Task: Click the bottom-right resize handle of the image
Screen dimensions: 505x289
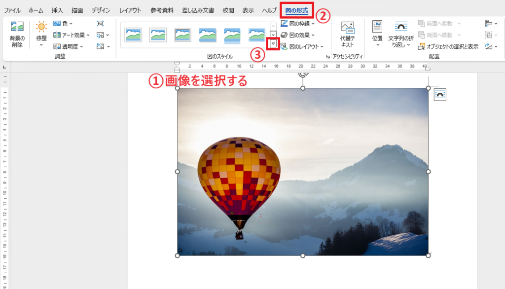Action: [429, 255]
